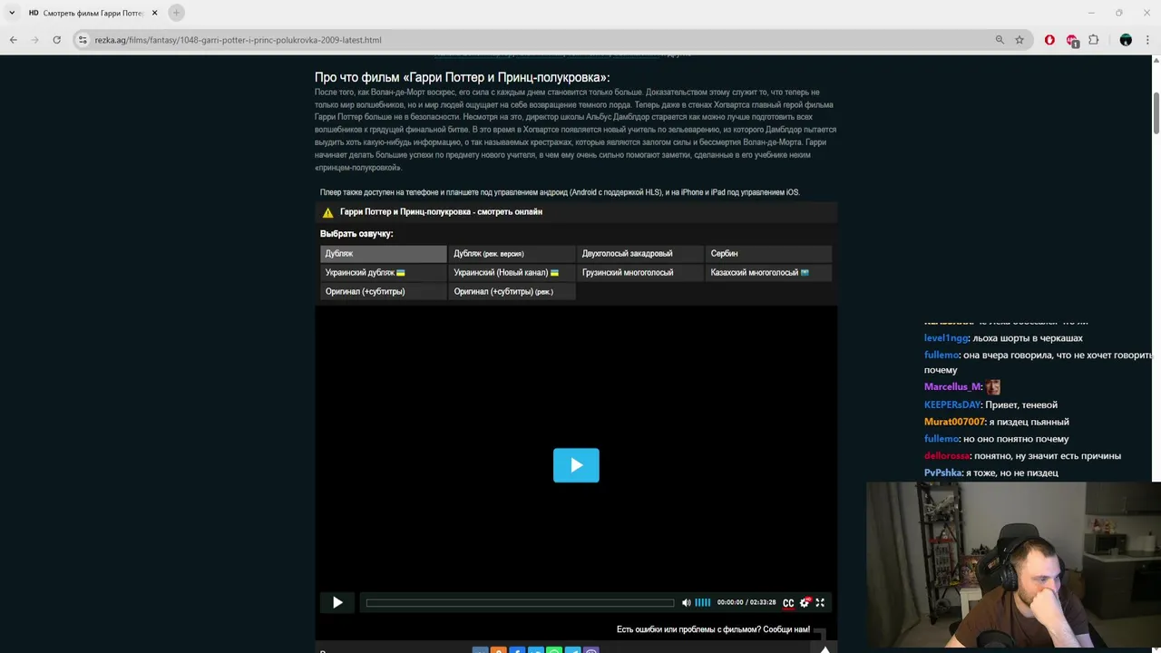
Task: Reload the current page
Action: pyautogui.click(x=56, y=40)
